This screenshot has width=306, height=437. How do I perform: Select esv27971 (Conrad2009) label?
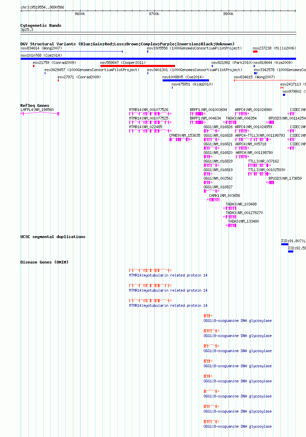click(79, 77)
